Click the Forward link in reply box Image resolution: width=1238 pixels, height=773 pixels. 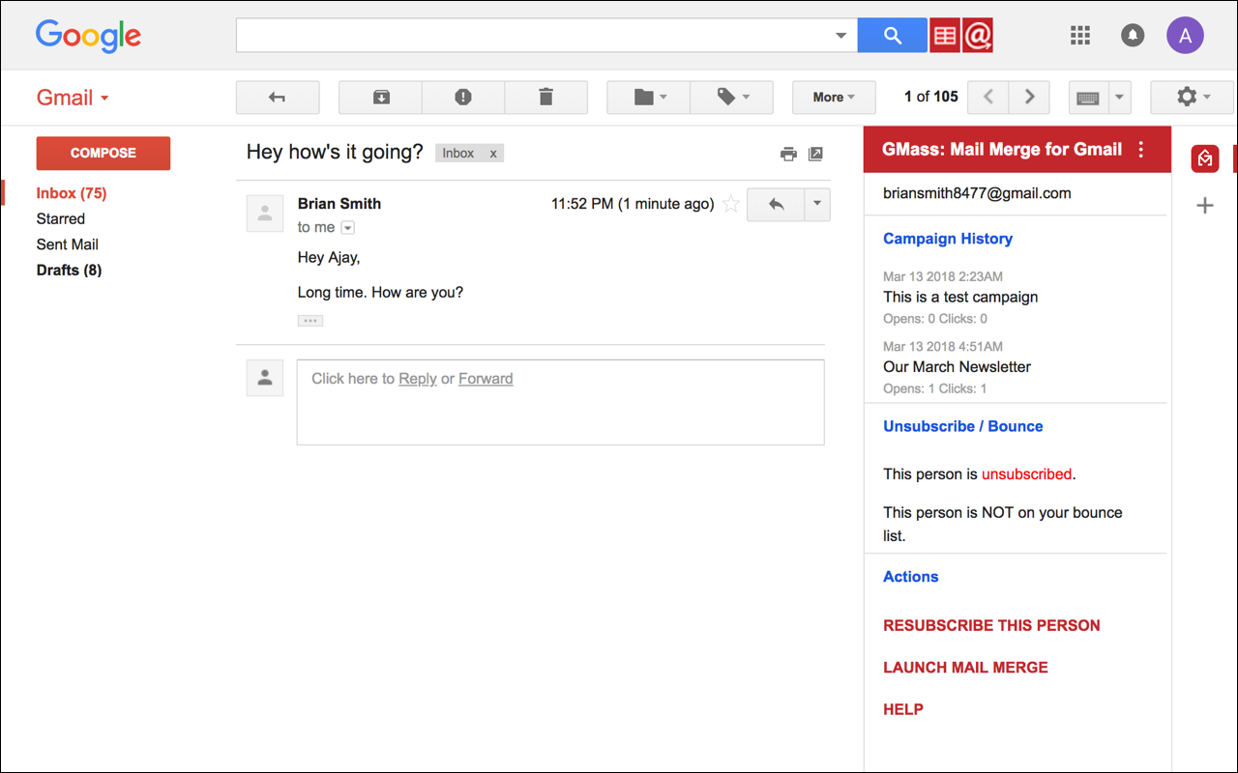click(486, 379)
